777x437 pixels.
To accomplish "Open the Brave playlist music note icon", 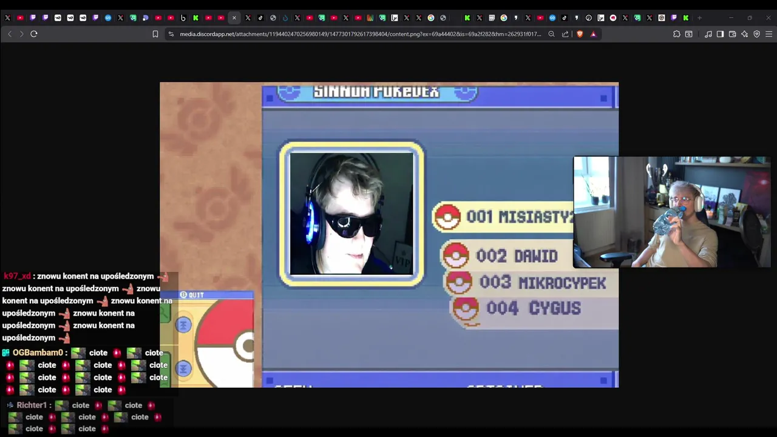I will point(708,34).
